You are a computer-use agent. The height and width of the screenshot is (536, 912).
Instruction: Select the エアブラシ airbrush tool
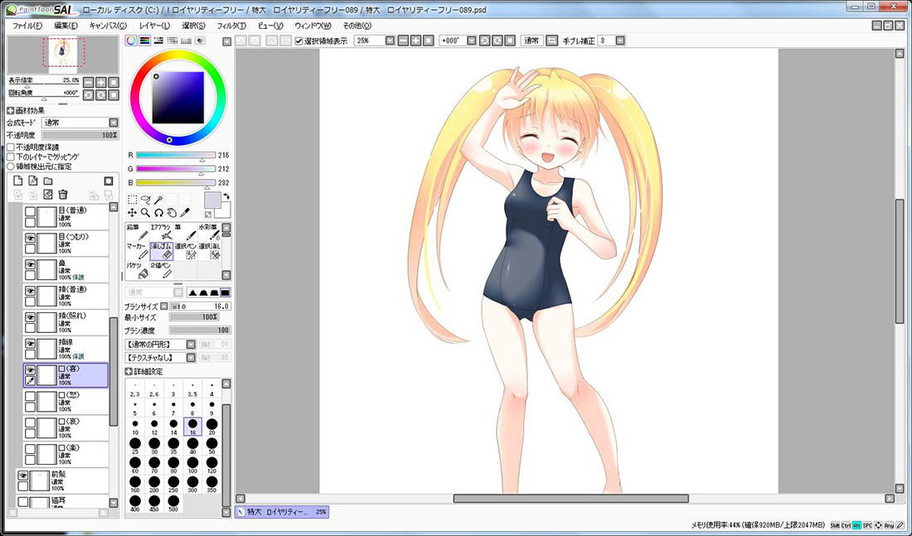(162, 232)
